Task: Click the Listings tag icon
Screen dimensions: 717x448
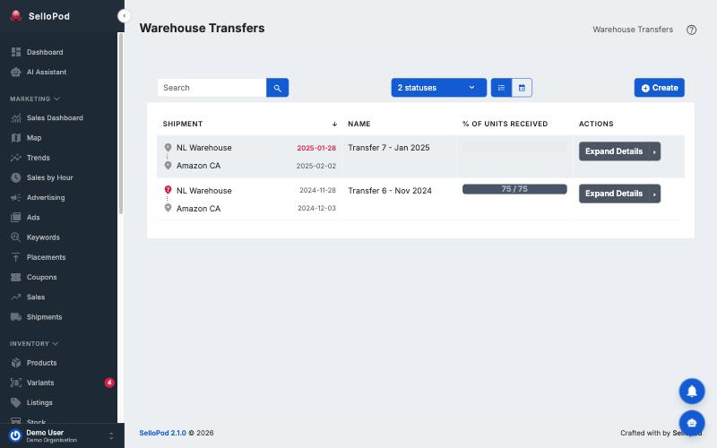Action: (x=16, y=402)
